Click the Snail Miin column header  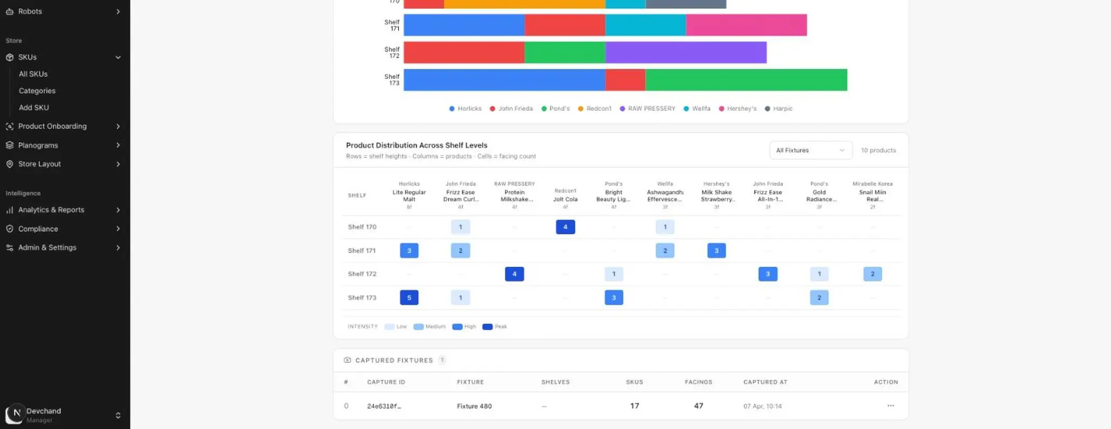click(872, 195)
